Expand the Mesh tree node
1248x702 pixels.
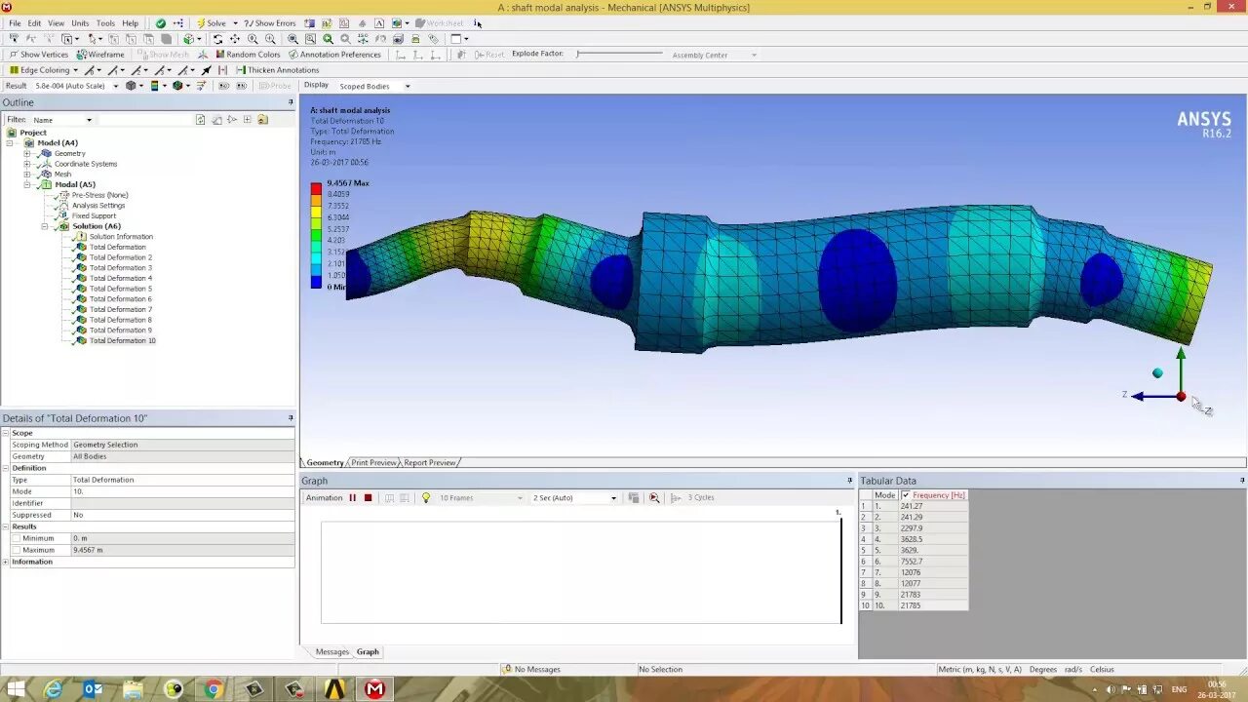click(27, 175)
